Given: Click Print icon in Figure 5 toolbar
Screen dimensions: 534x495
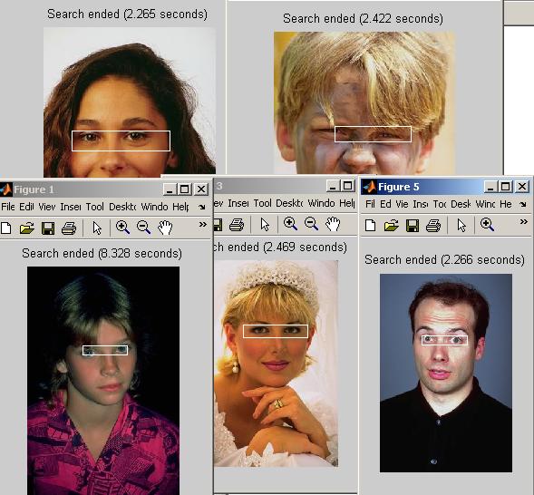Looking at the screenshot, I should (x=433, y=226).
